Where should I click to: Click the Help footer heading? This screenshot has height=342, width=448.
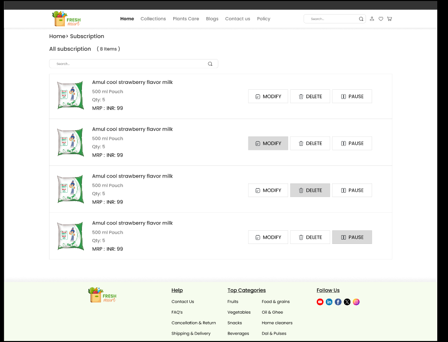coord(177,290)
